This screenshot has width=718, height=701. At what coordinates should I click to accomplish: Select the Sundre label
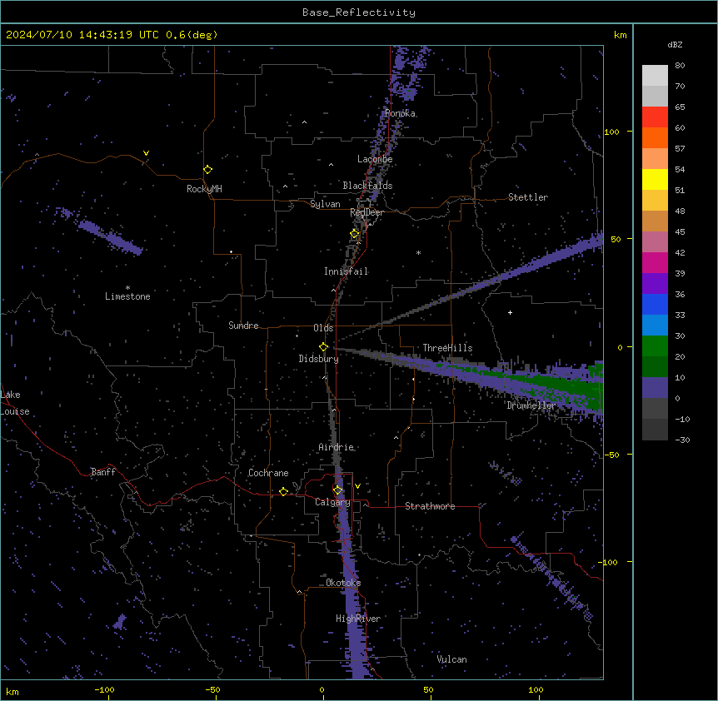tap(243, 326)
